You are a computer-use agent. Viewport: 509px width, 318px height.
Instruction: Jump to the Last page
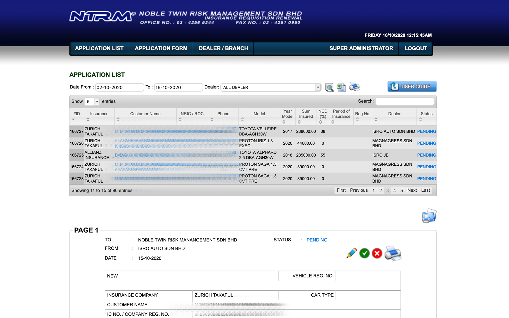425,190
